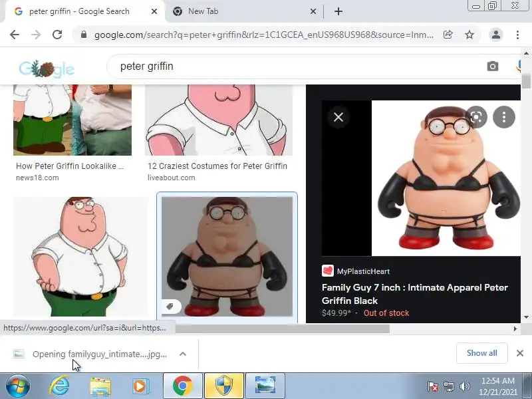The image size is (532, 399).
Task: Close the peter griffin search tab
Action: click(154, 11)
